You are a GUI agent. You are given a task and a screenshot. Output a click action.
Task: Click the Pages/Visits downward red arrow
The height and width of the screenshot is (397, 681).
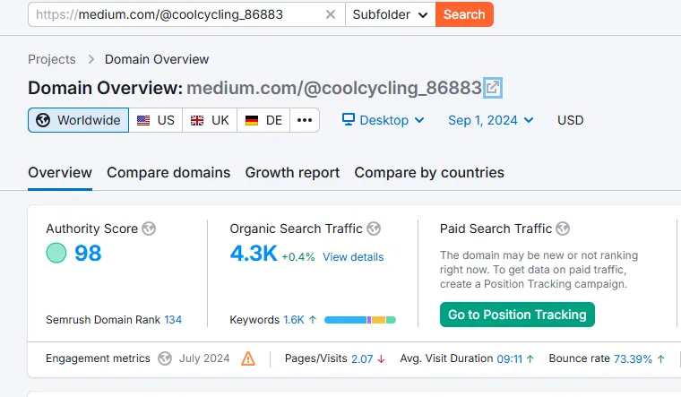(x=381, y=358)
